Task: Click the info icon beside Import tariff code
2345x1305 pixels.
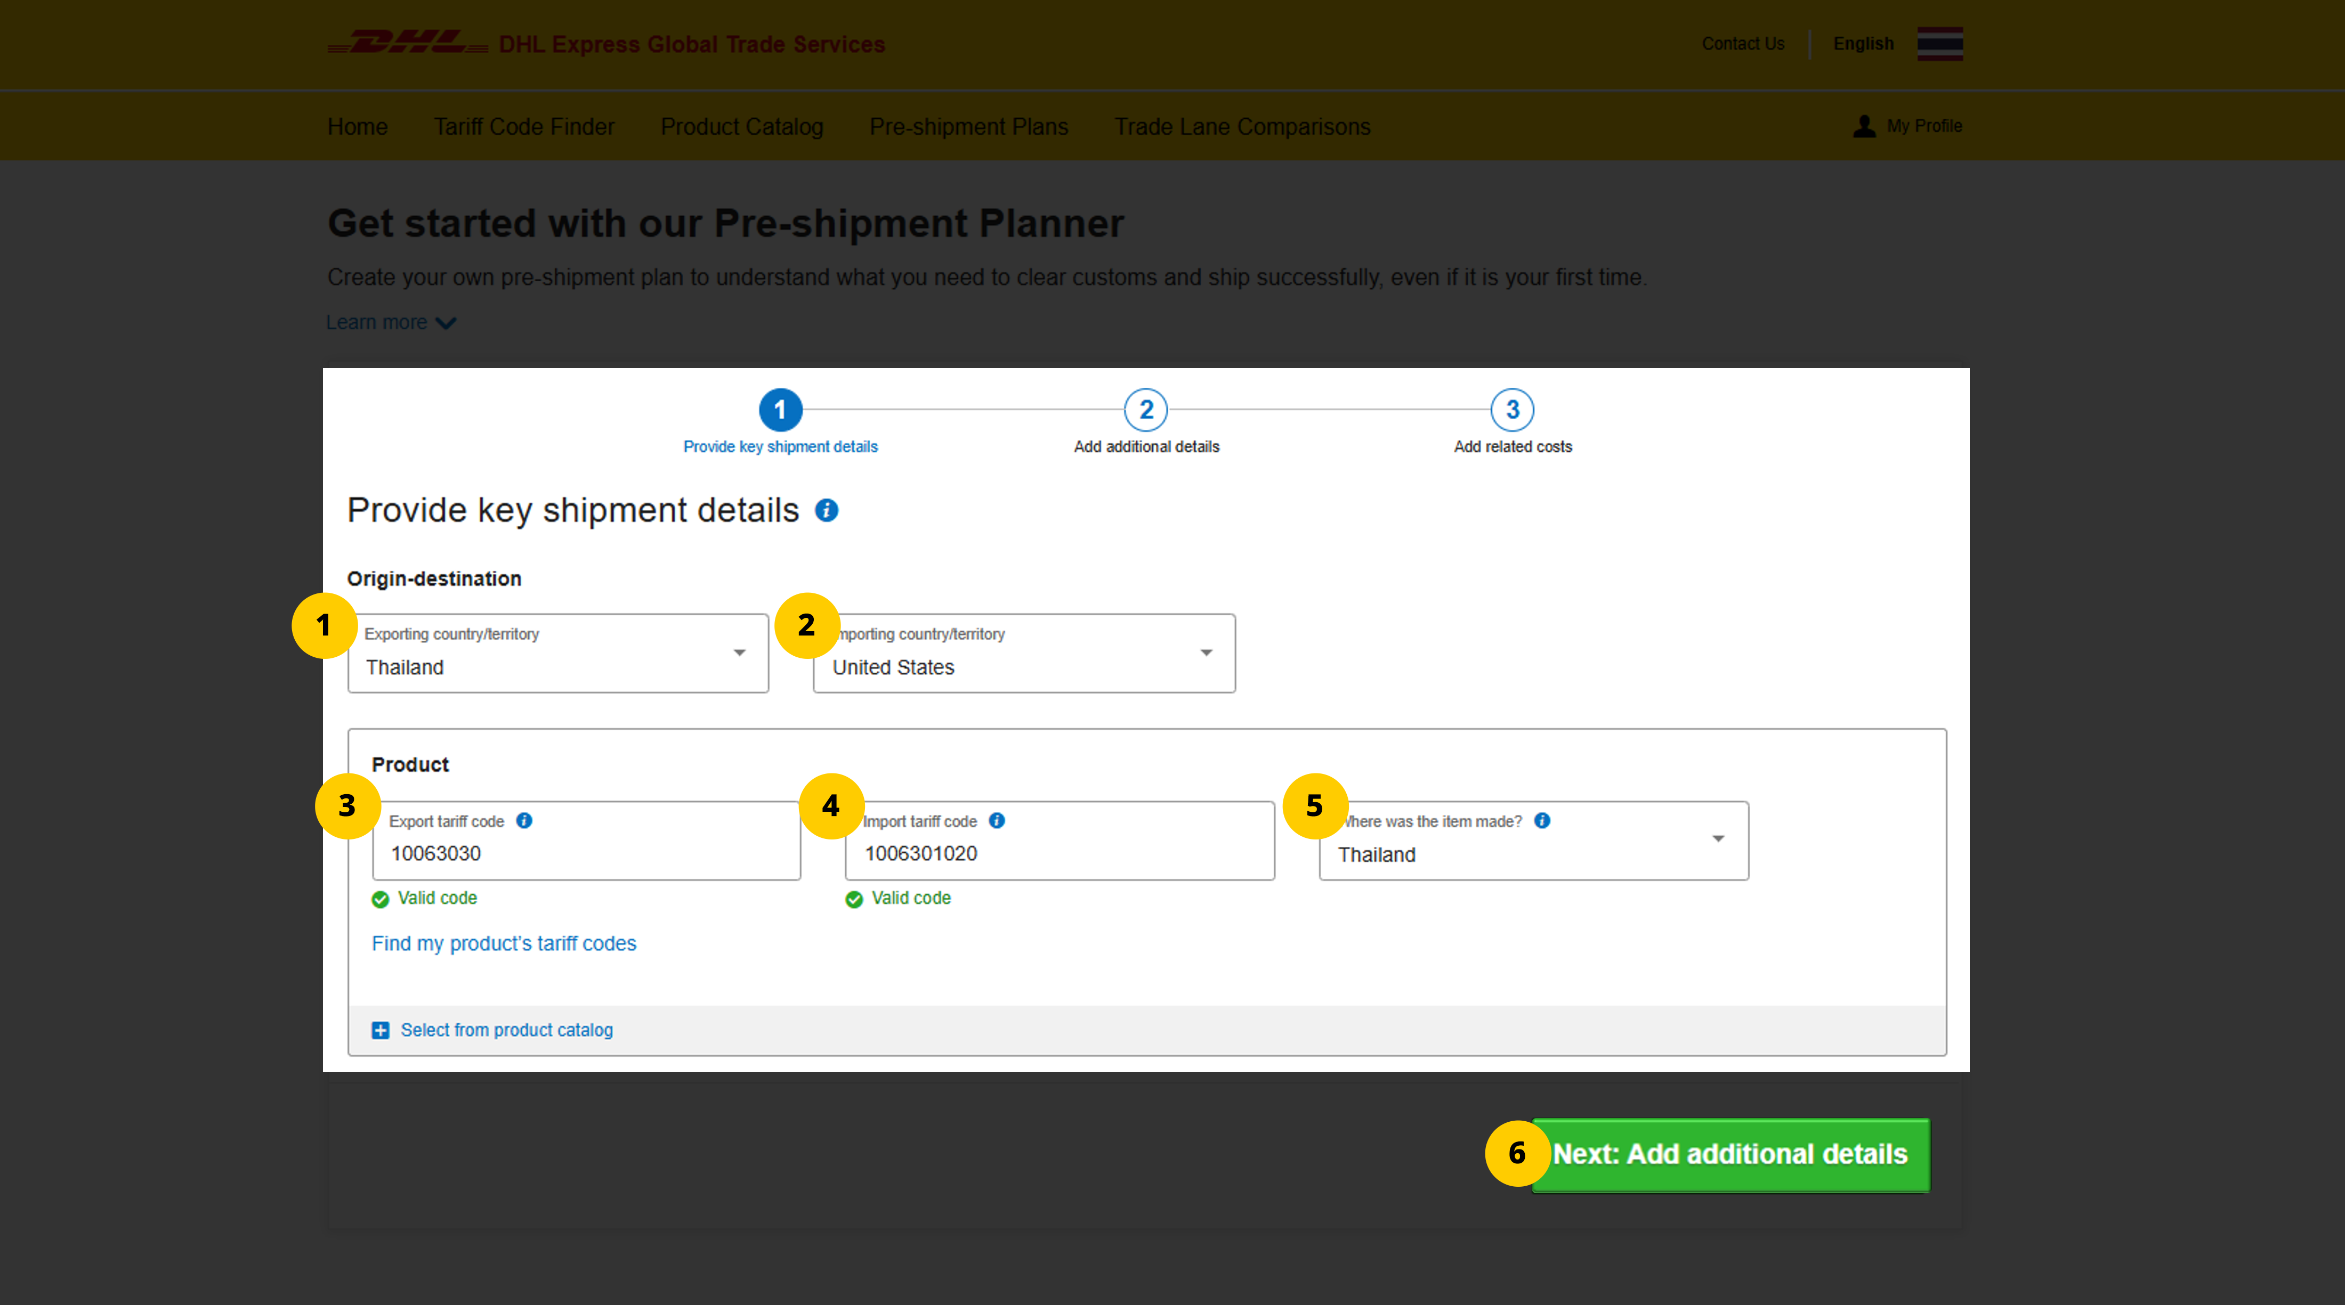Action: click(x=997, y=820)
